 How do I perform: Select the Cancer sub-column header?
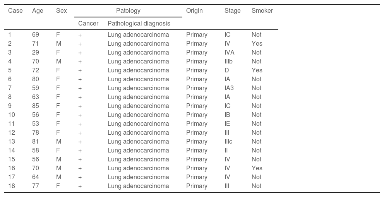(x=88, y=24)
